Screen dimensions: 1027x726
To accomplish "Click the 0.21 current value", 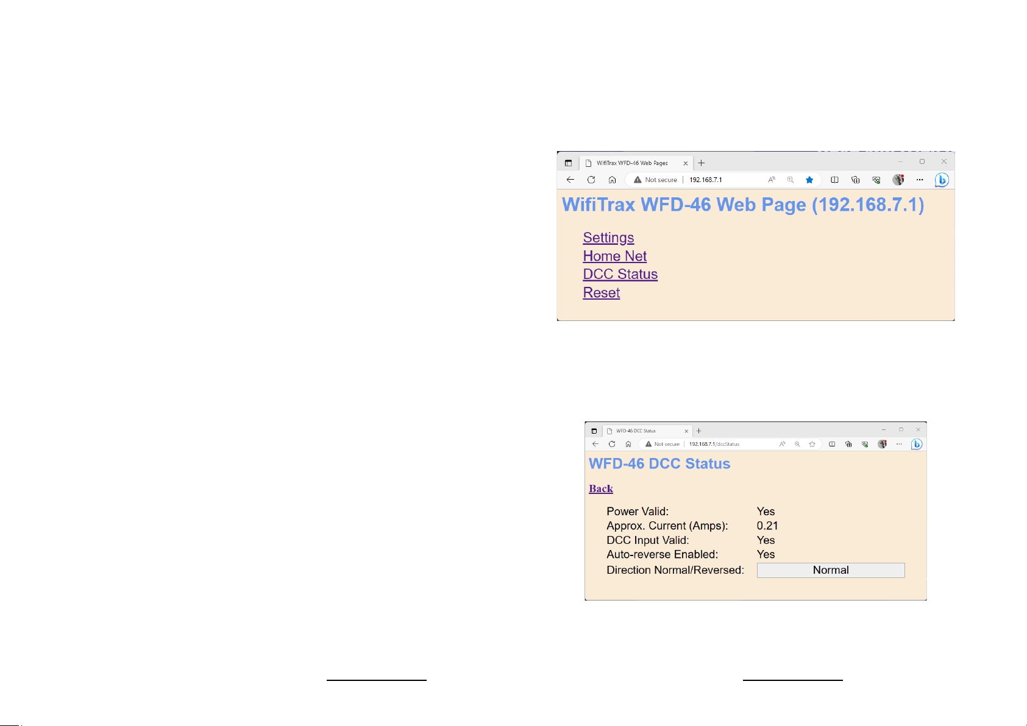I will pyautogui.click(x=767, y=526).
